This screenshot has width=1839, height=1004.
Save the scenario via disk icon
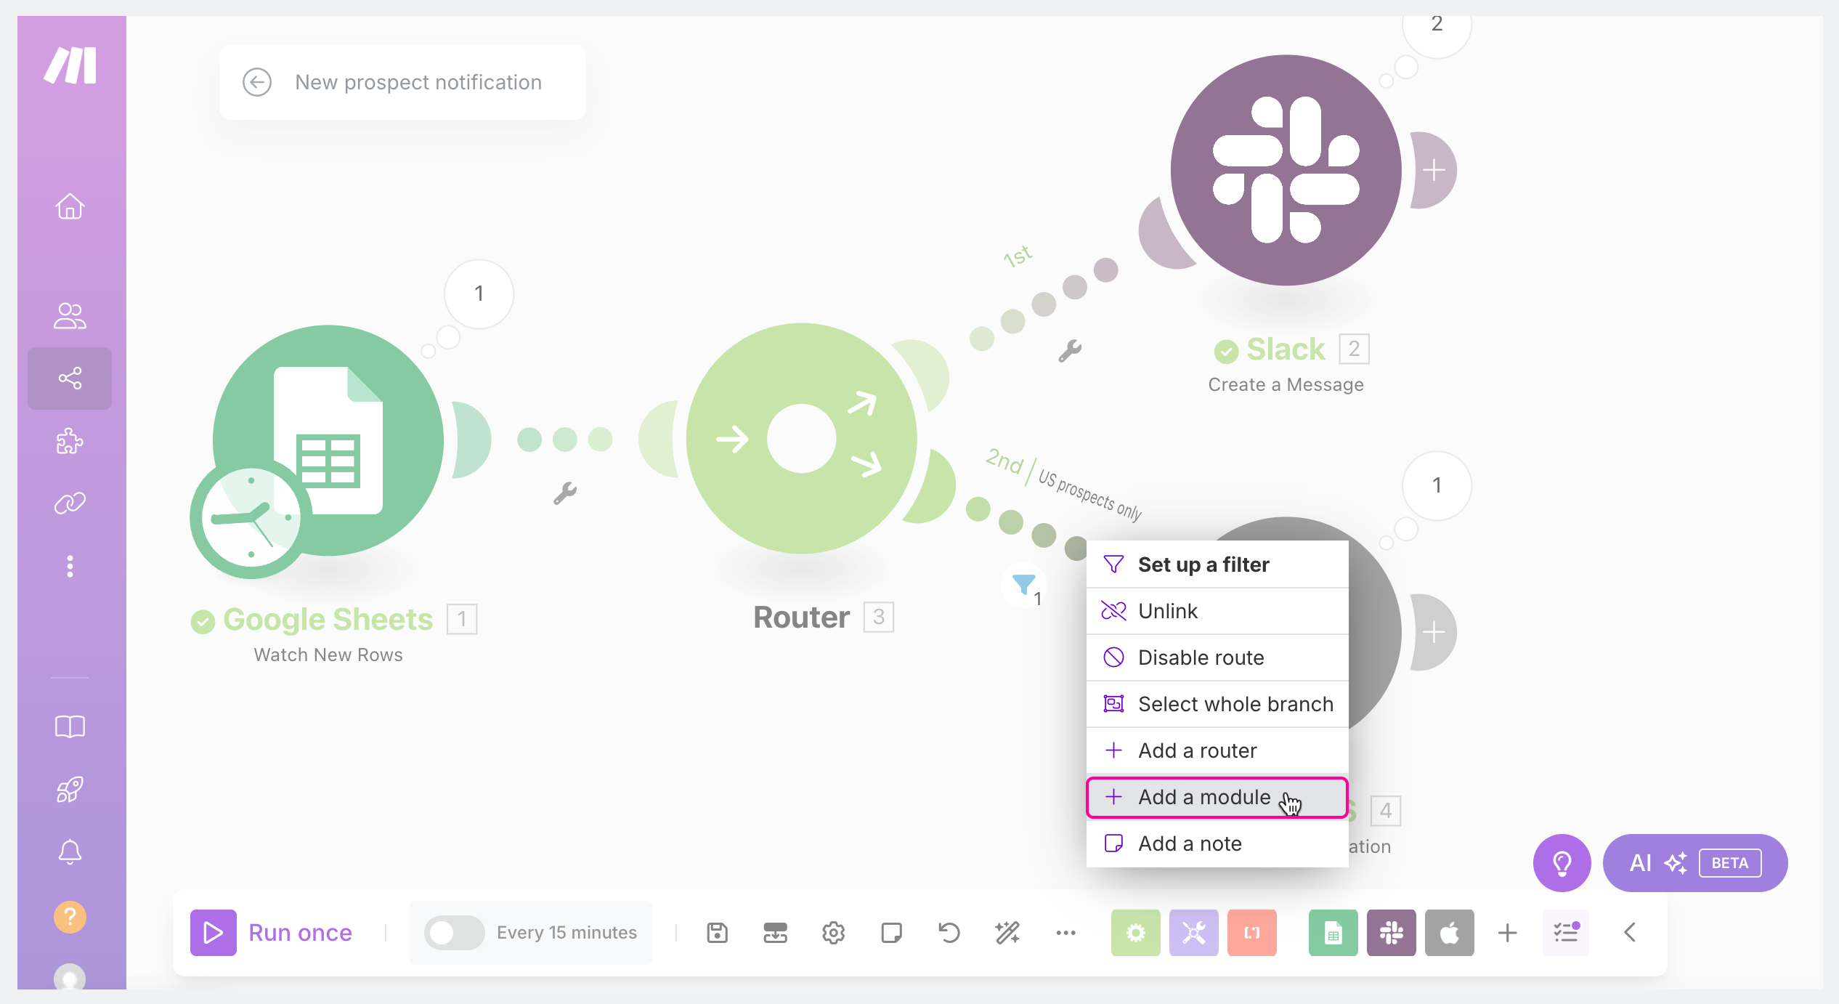pos(718,933)
